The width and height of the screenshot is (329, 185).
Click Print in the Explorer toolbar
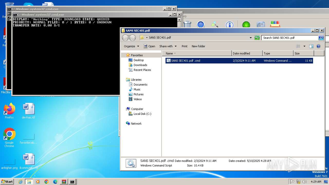point(185,46)
